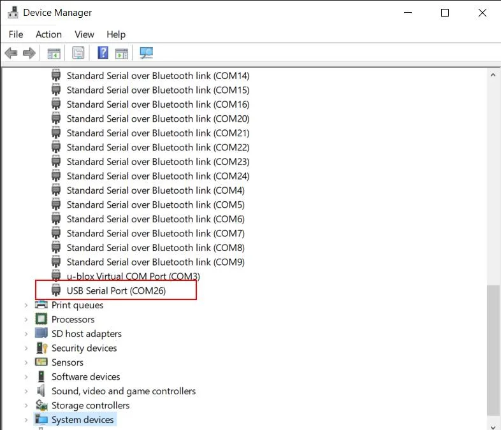Open the Help menu
The width and height of the screenshot is (501, 430).
pos(116,34)
